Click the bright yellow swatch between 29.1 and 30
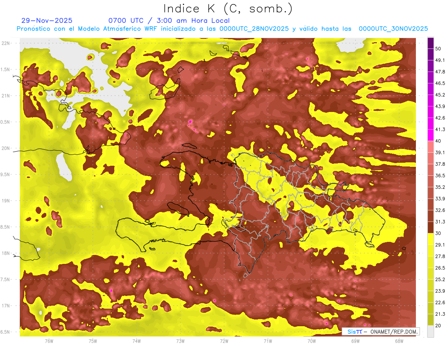This screenshot has width=448, height=346. (x=430, y=239)
